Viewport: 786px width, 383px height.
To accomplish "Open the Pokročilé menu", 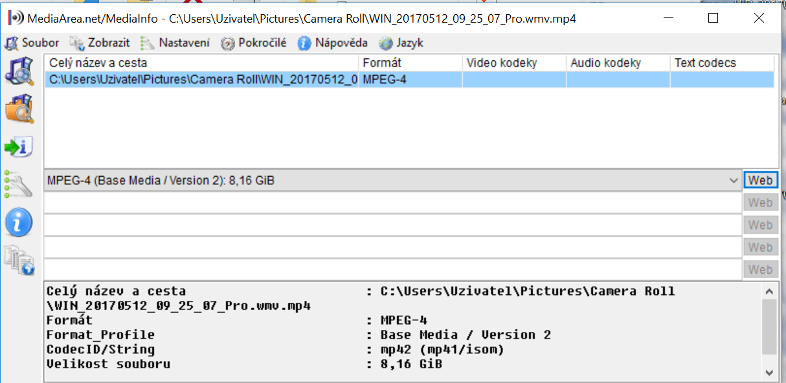I will (254, 43).
